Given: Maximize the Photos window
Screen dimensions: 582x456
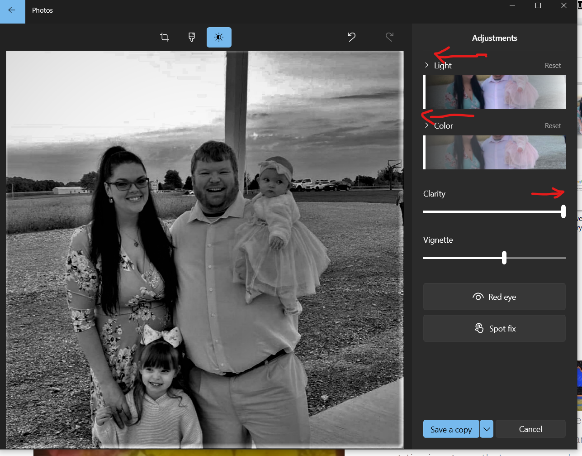Looking at the screenshot, I should (x=538, y=6).
